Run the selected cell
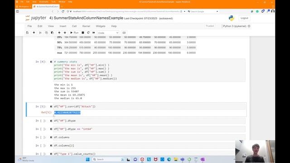 pos(74,33)
